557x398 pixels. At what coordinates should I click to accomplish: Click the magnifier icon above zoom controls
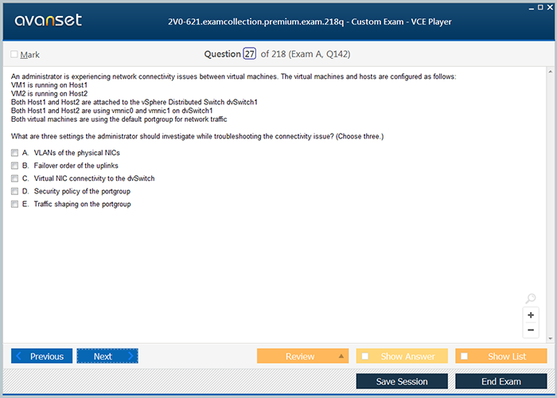[x=531, y=299]
